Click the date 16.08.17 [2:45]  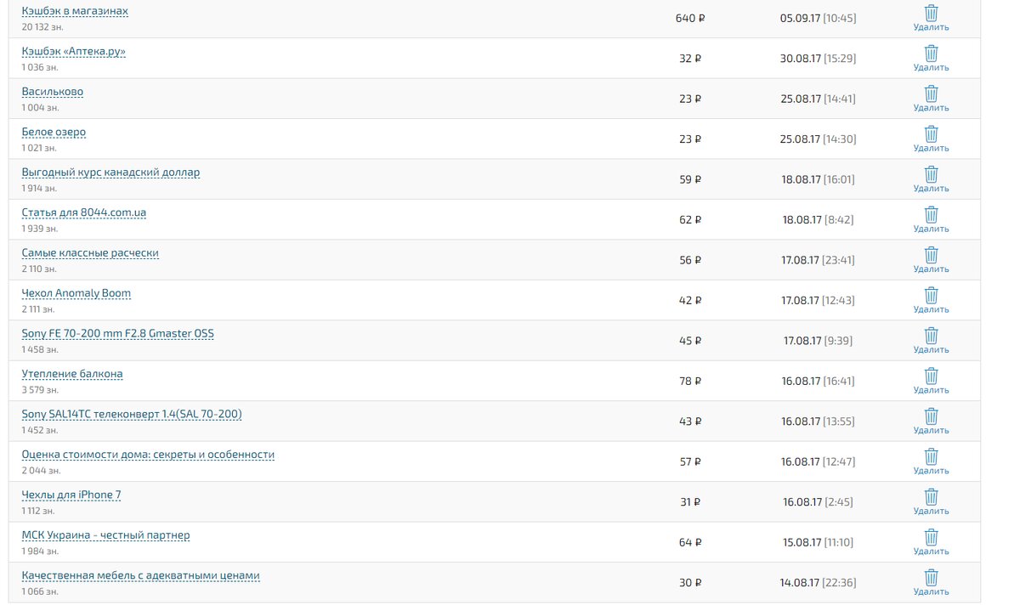(x=818, y=502)
